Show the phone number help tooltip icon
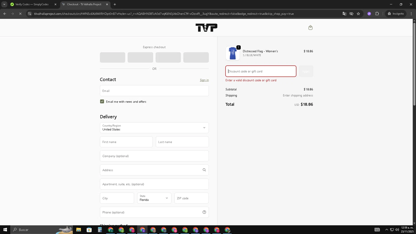The height and width of the screenshot is (234, 416). [x=204, y=212]
